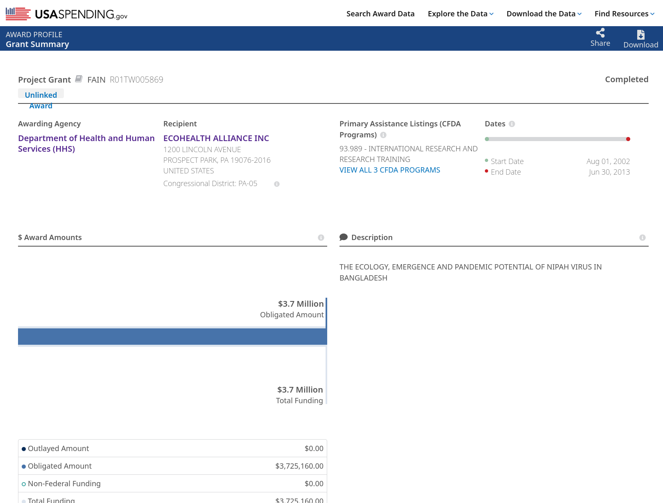
Task: Click VIEW ALL 3 CFDA PROGRAMS
Action: tap(390, 170)
